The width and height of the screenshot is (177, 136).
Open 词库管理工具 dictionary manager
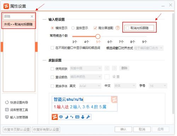pyautogui.click(x=17, y=110)
